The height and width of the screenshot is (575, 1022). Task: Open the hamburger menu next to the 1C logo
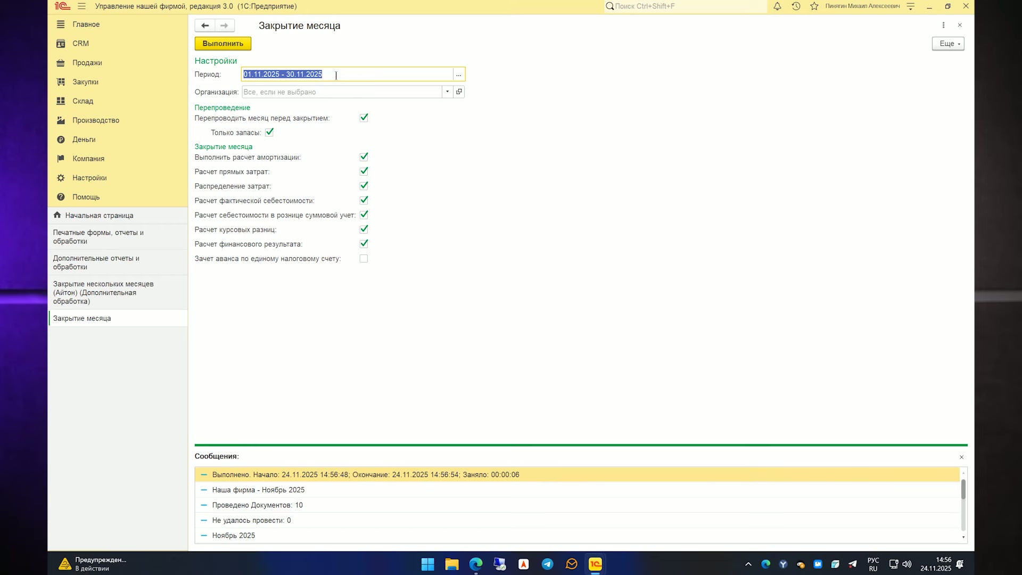point(81,6)
